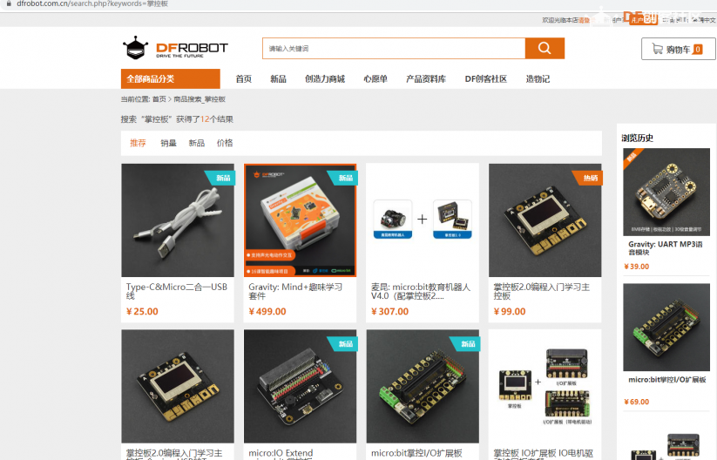The image size is (717, 460).
Task: Open Gravity: UART MP3 history thumbnail
Action: (666, 192)
